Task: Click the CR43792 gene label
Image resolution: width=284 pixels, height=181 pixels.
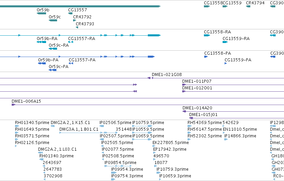Action: tap(82, 17)
